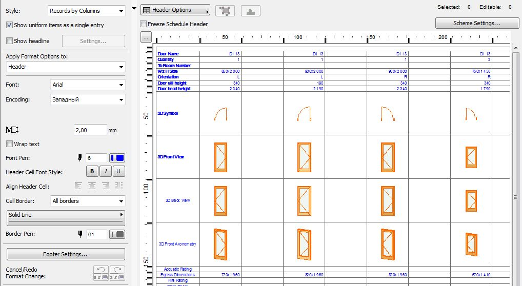Open the Style dropdown (Records by Columns)

(x=87, y=11)
